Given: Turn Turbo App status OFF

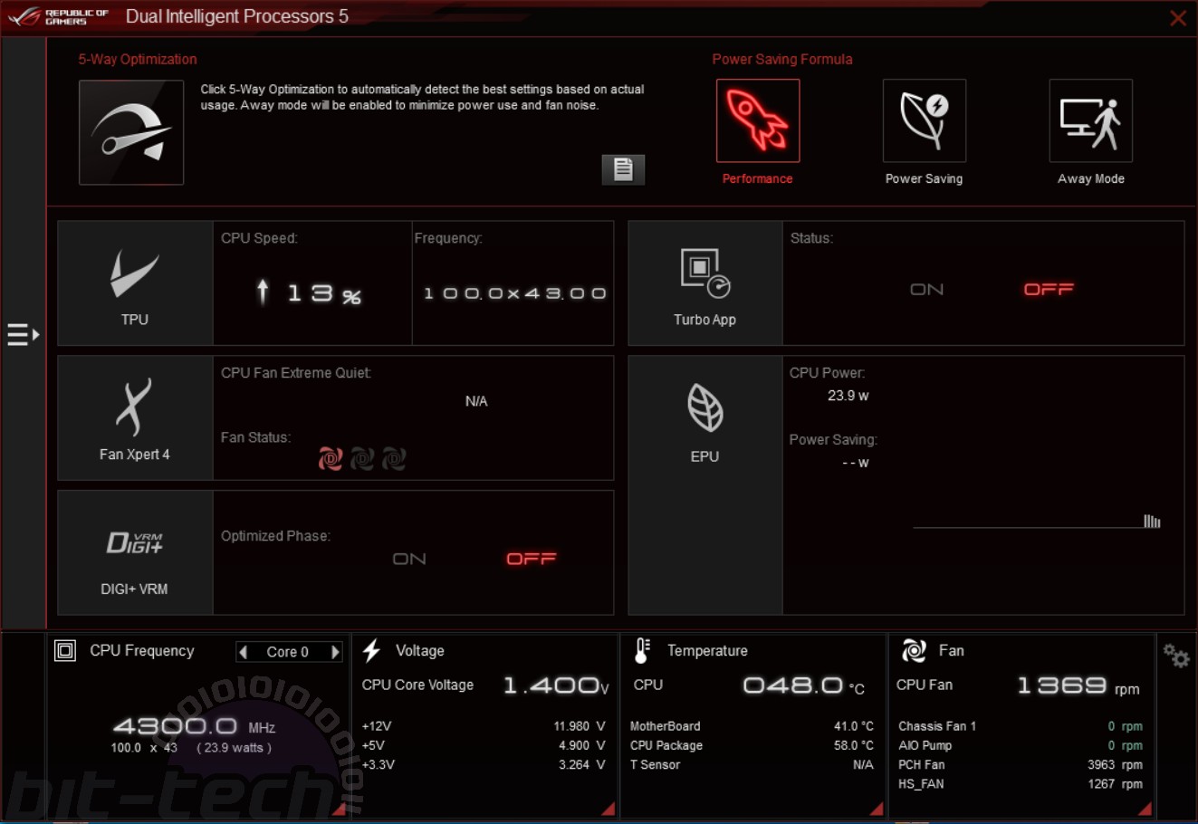Looking at the screenshot, I should click(1049, 290).
